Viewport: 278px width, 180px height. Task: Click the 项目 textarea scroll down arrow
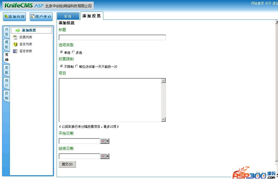click(x=163, y=120)
